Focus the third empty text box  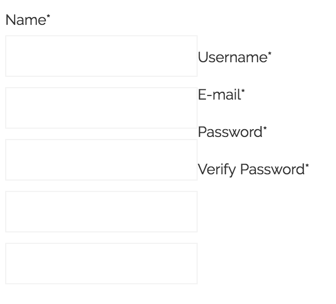click(x=101, y=160)
